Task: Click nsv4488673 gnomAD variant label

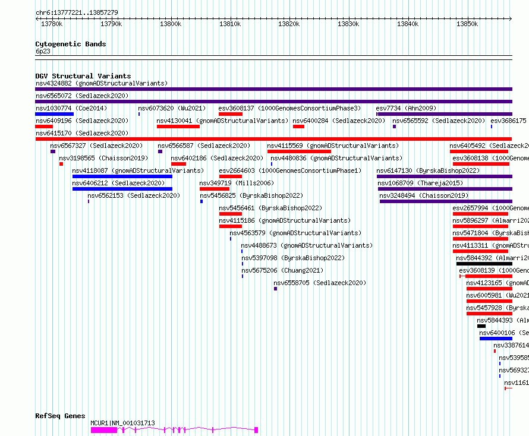Action: point(307,245)
